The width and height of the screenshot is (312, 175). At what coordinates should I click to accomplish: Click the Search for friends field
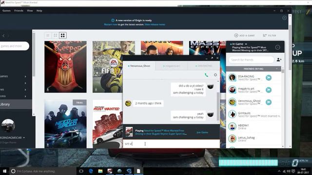252,60
